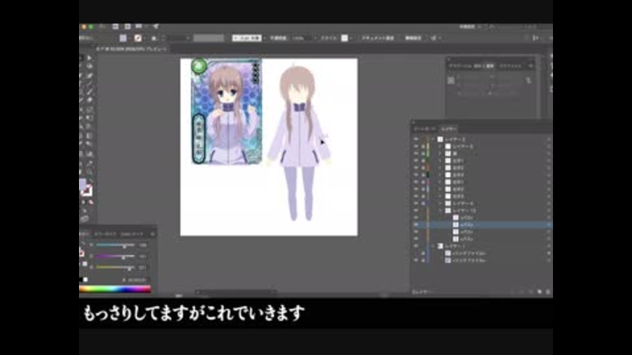Select the レイヤー 13 row
This screenshot has height=355, width=632.
pyautogui.click(x=482, y=210)
